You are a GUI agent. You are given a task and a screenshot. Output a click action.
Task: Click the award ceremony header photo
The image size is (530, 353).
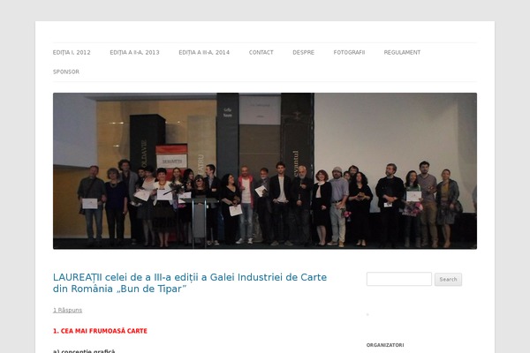point(265,171)
